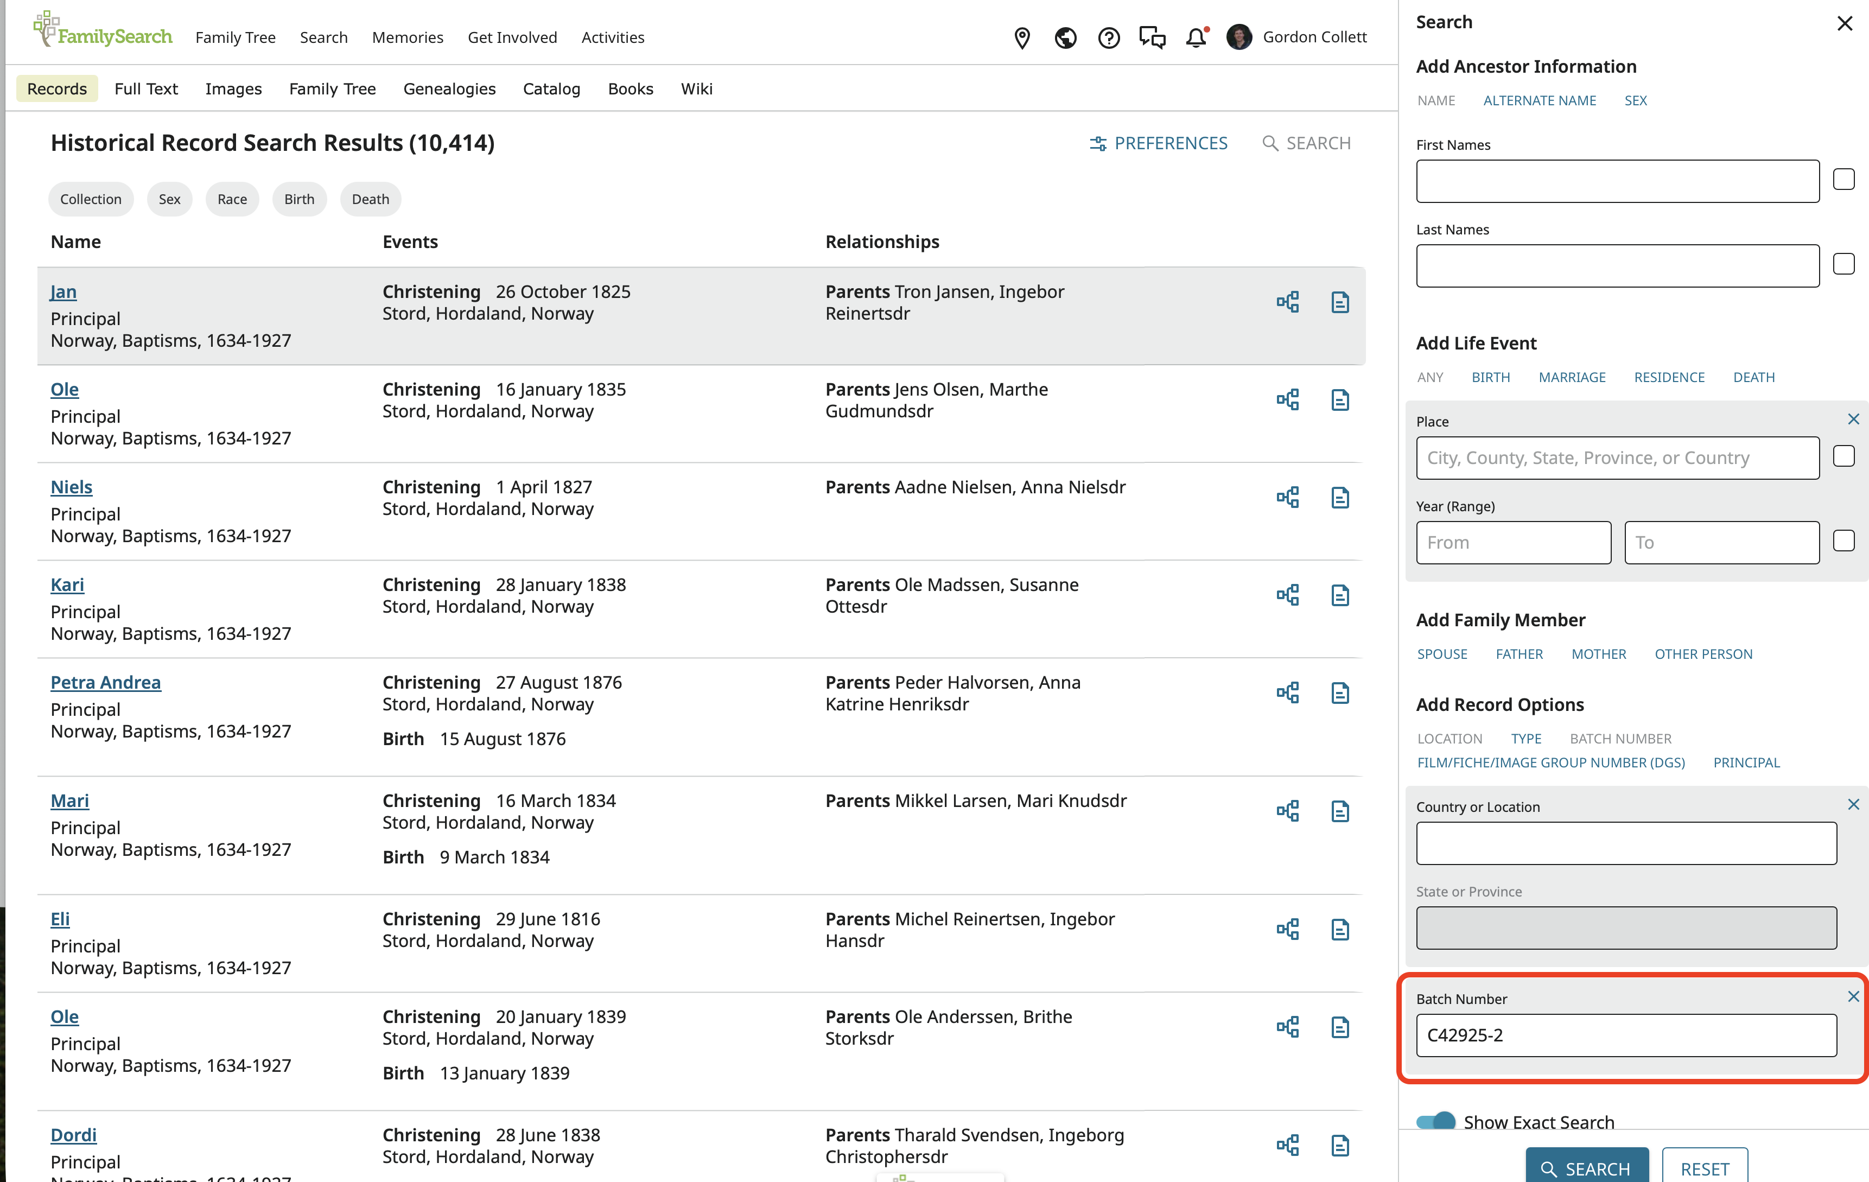Toggle the Show Exact Search switch
Image resolution: width=1869 pixels, height=1182 pixels.
(1435, 1121)
